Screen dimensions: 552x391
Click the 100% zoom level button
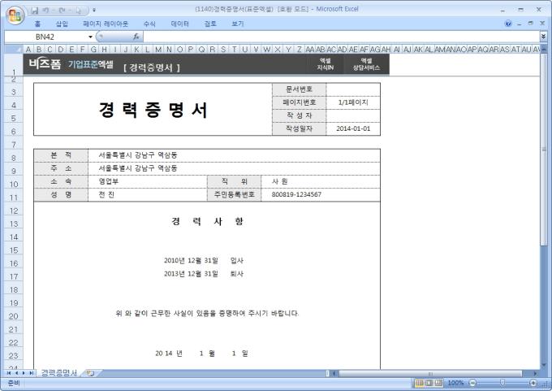455,383
